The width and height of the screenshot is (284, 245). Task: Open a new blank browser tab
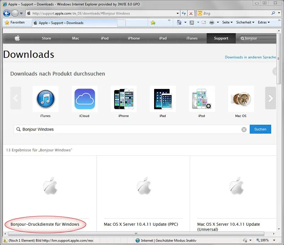pyautogui.click(x=121, y=23)
